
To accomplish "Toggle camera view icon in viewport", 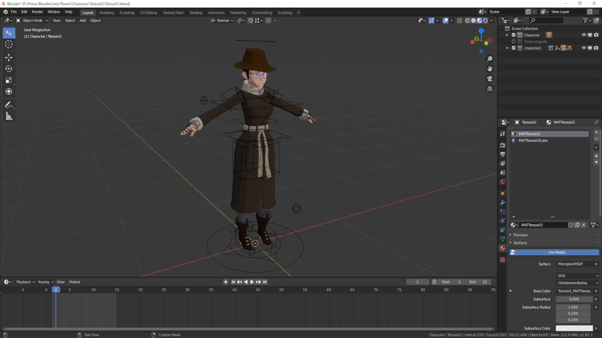I will [490, 79].
